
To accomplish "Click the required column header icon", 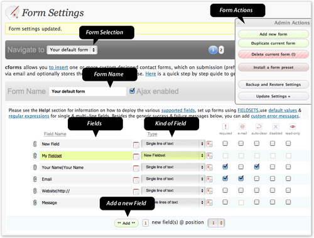I will coord(225,127).
